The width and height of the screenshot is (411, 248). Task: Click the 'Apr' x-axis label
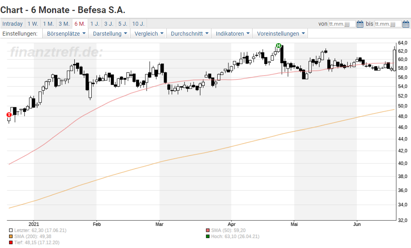pos(232,224)
